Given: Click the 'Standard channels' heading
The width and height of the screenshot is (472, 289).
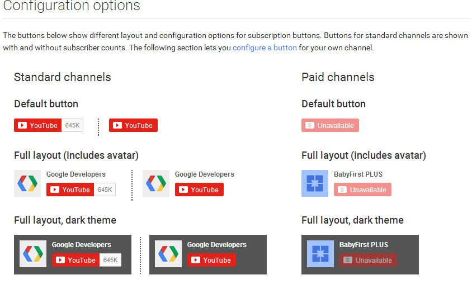Looking at the screenshot, I should (62, 77).
